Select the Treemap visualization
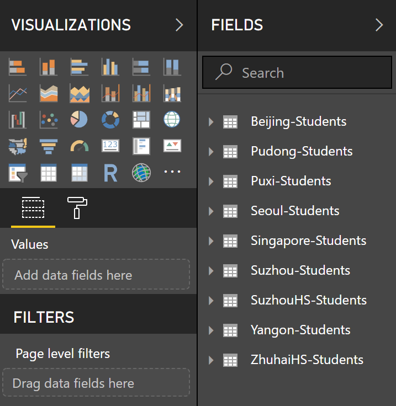Image resolution: width=396 pixels, height=406 pixels. (x=141, y=119)
